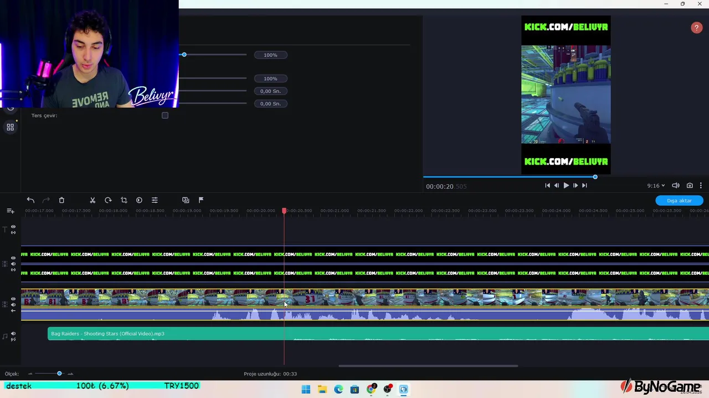Delete selected clip with trash icon
The image size is (709, 398).
coord(61,200)
